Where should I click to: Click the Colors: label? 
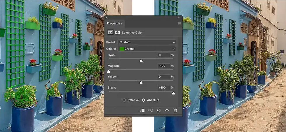click(111, 49)
